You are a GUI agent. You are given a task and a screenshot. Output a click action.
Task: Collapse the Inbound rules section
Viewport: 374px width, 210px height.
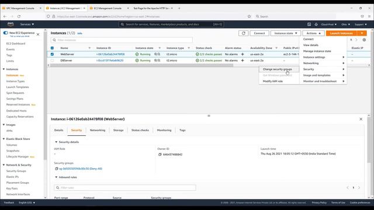[56, 177]
